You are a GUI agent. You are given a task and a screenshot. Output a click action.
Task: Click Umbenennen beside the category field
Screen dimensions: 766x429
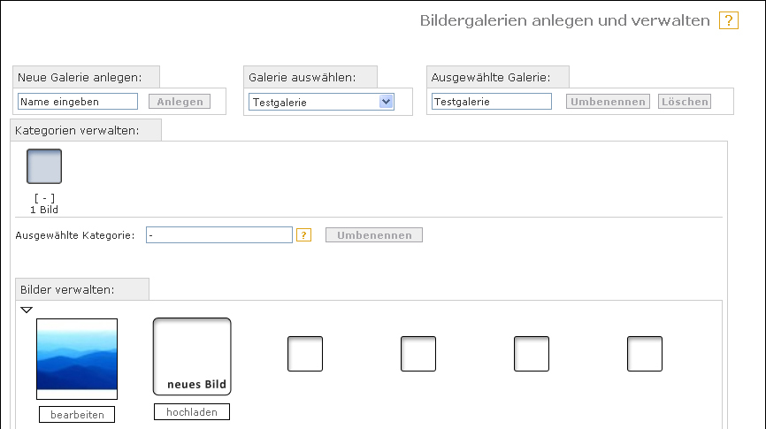[x=374, y=235]
